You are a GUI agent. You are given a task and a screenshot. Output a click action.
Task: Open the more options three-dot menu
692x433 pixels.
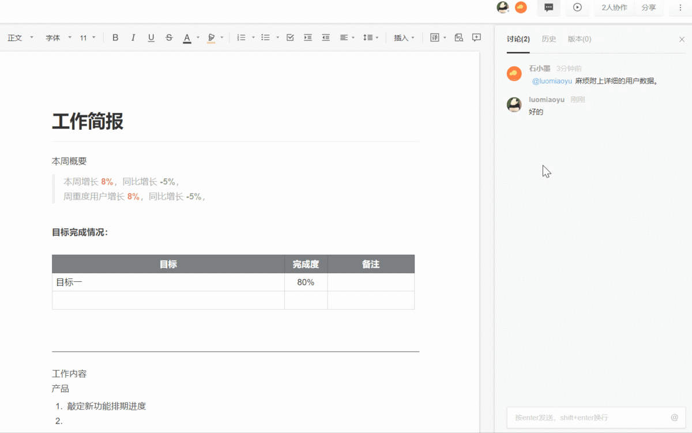coord(680,7)
